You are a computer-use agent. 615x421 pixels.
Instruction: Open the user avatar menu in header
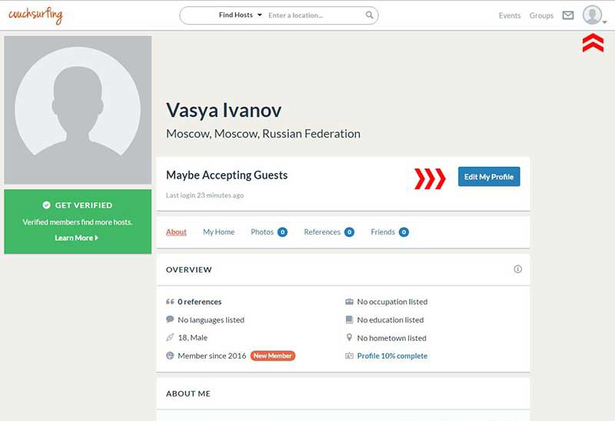592,15
